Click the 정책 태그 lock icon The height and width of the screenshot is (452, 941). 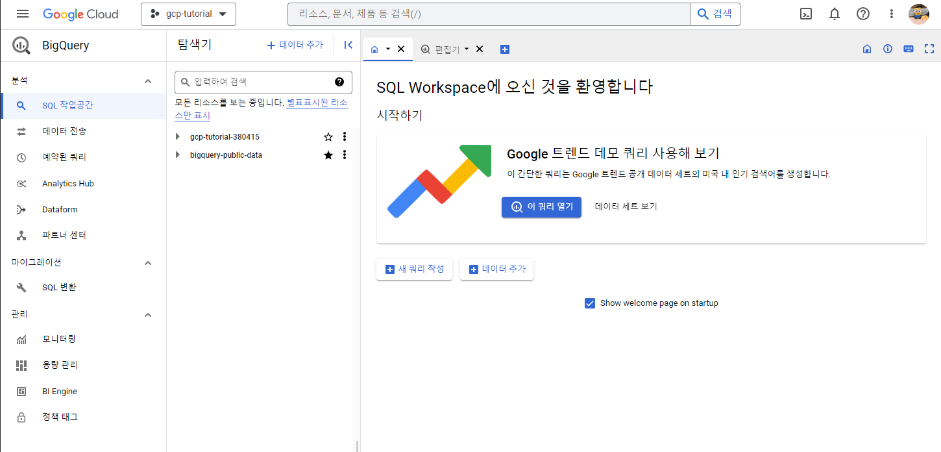pyautogui.click(x=21, y=417)
